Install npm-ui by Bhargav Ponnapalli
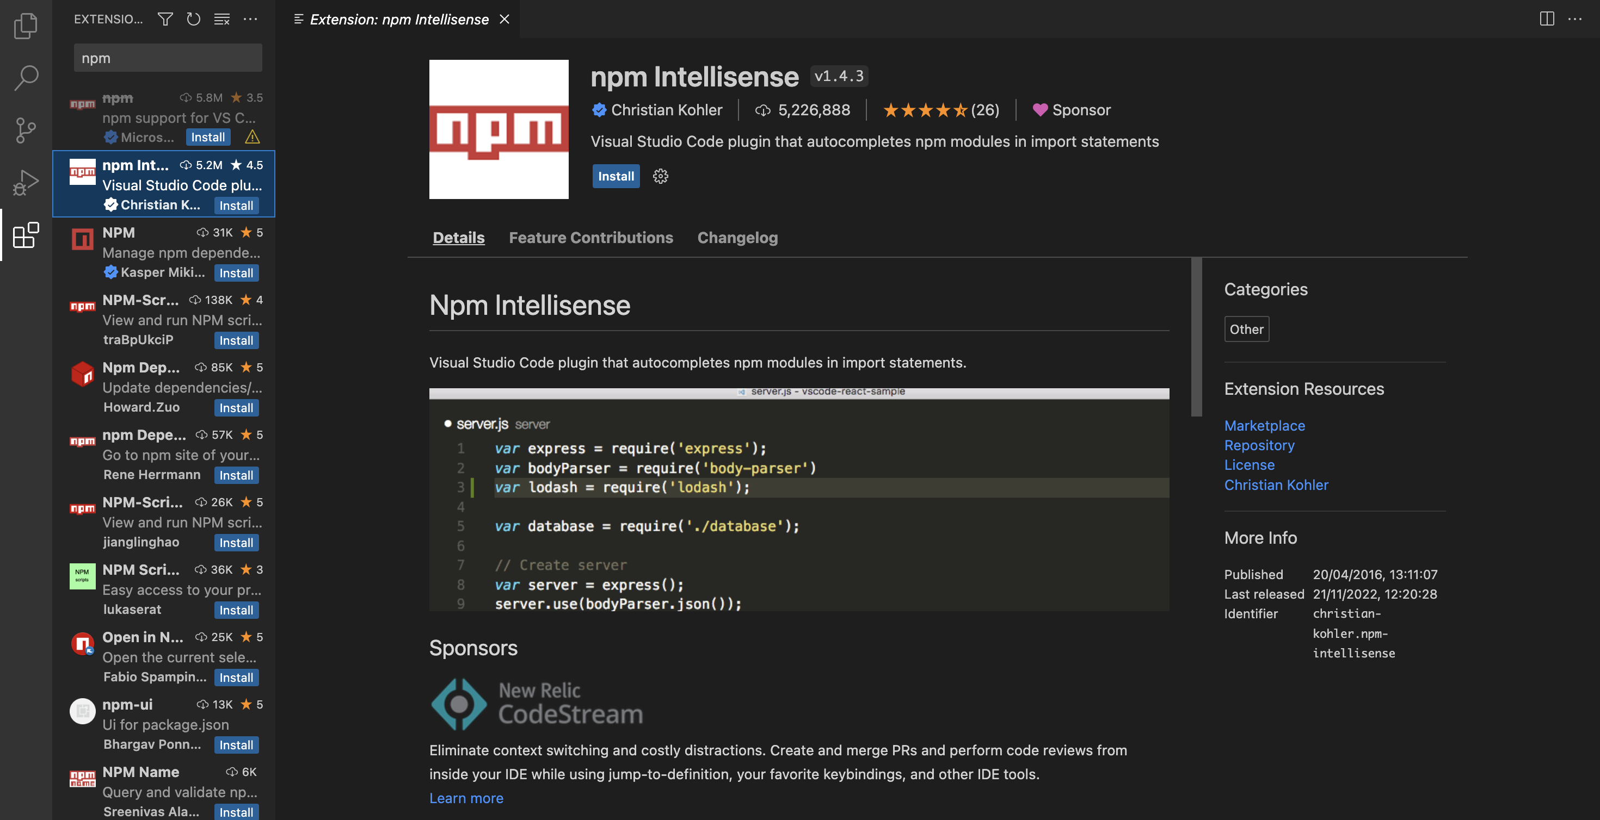 click(x=236, y=745)
